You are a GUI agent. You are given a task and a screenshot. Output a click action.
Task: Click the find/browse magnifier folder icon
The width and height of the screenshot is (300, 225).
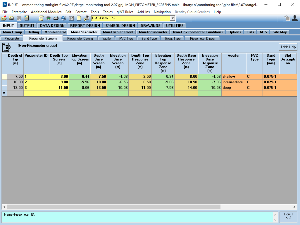[11, 18]
